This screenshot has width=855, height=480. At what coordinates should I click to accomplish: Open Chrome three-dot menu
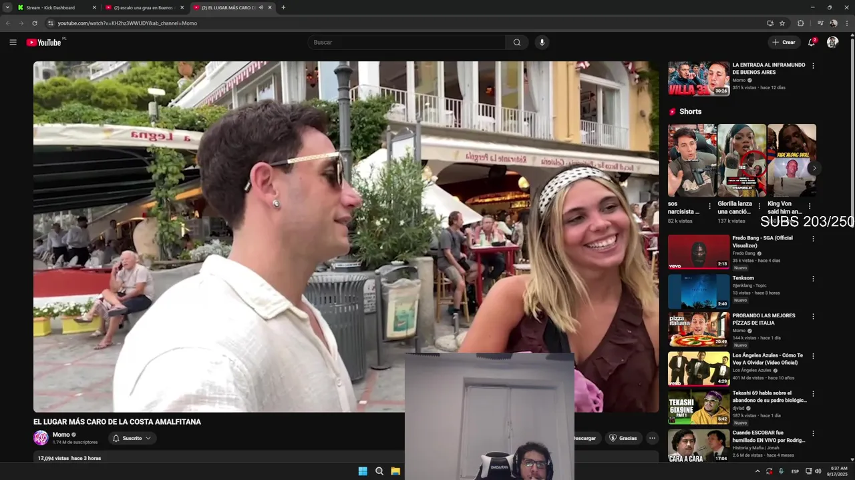pyautogui.click(x=848, y=23)
